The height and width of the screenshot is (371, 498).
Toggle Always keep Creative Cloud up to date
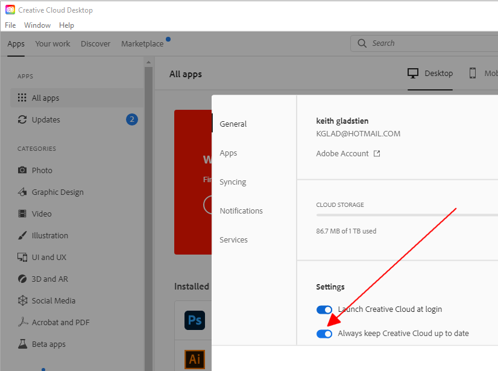(x=324, y=333)
